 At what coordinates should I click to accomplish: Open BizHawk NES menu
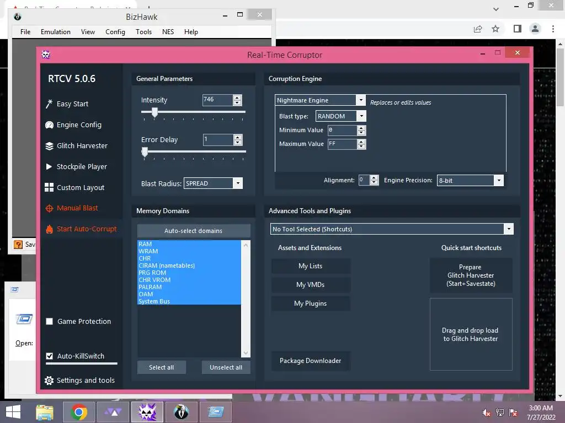click(168, 31)
